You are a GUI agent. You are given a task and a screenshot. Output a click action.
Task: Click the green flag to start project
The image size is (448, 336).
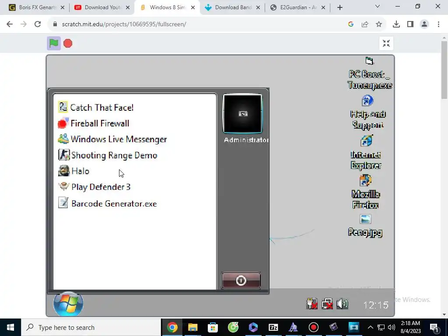pos(54,43)
